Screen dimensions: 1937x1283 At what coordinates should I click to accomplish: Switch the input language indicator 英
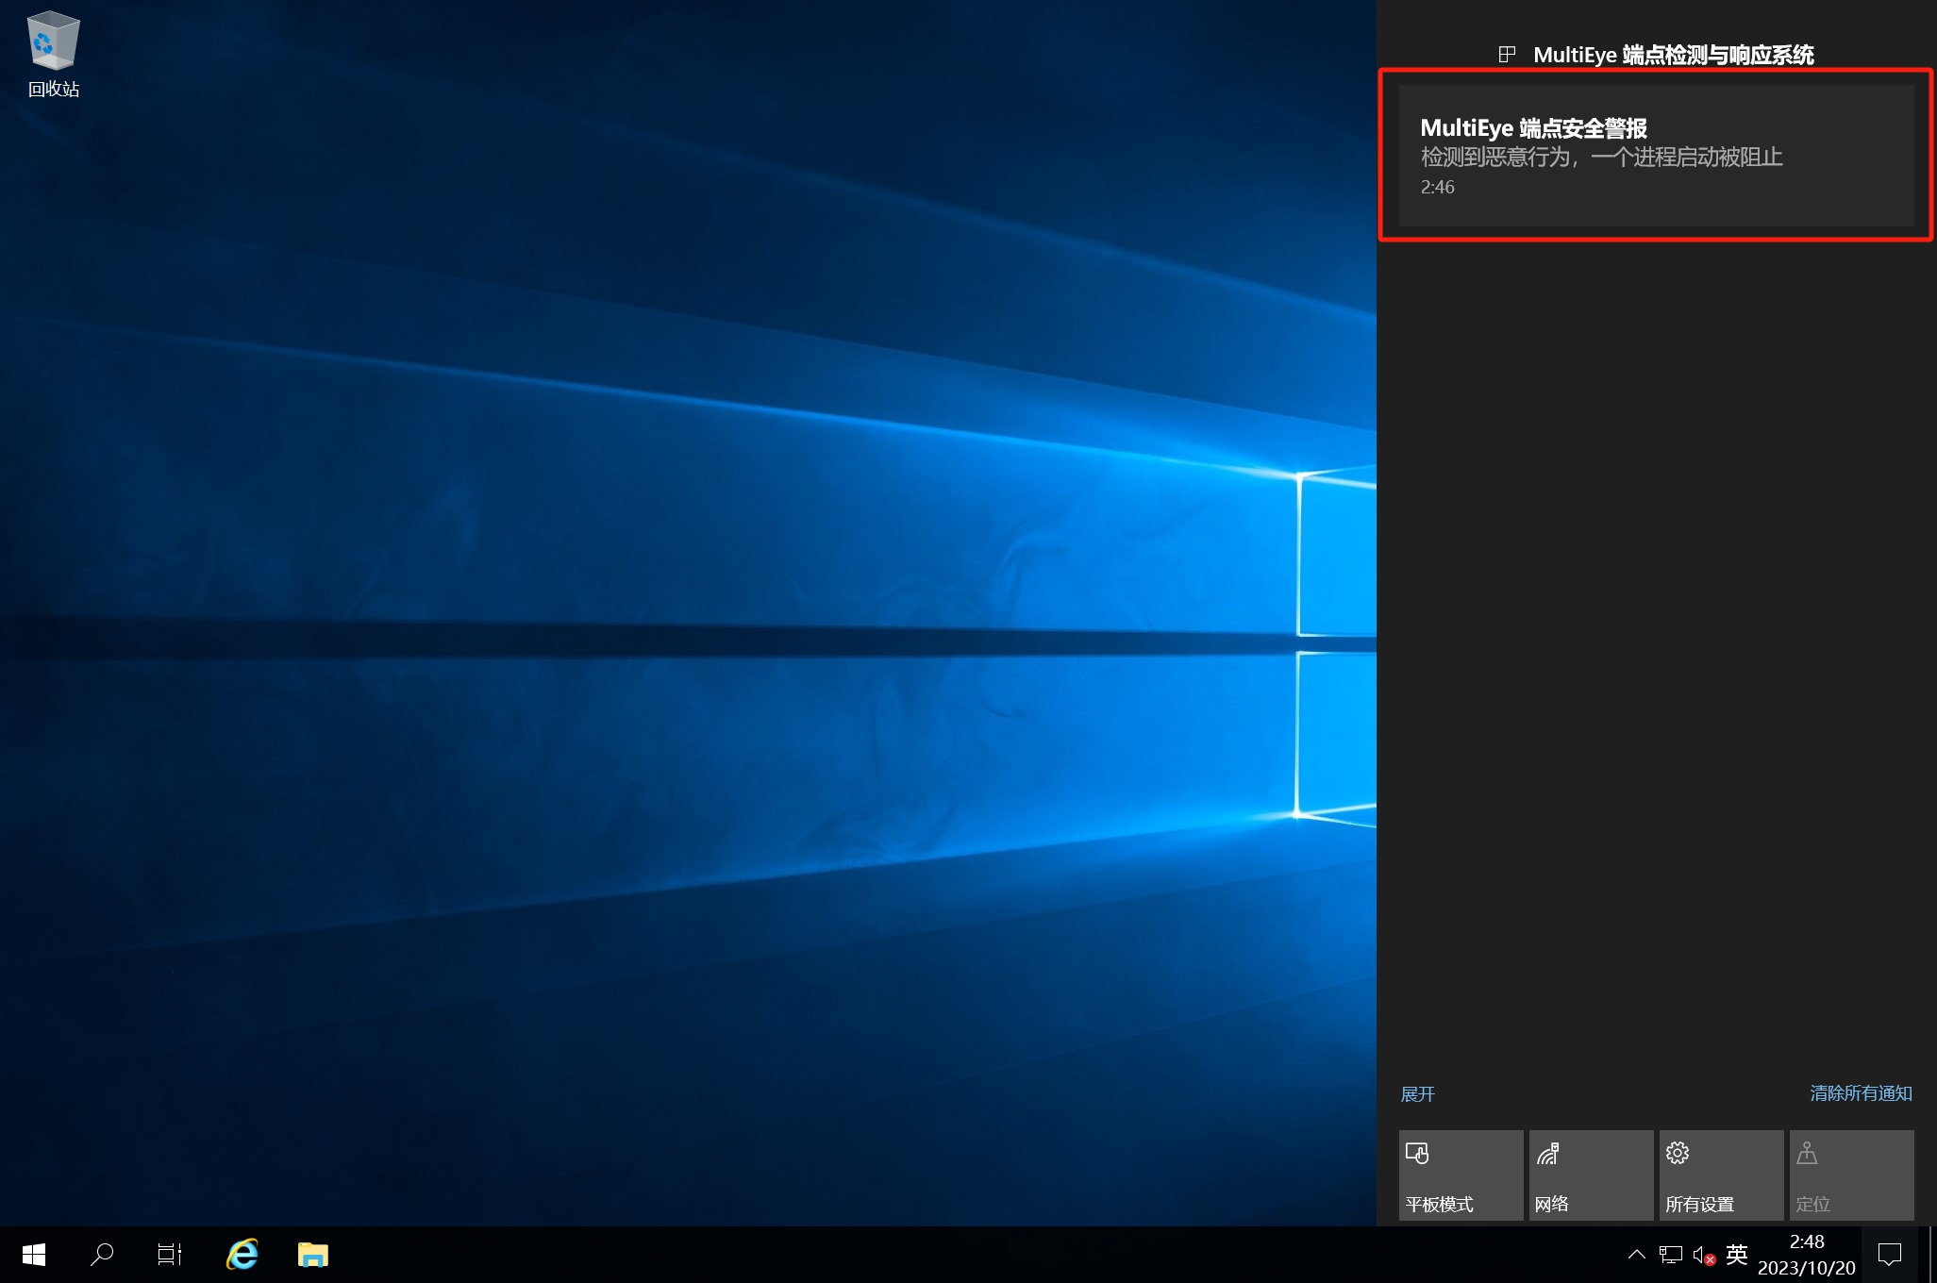pyautogui.click(x=1737, y=1255)
